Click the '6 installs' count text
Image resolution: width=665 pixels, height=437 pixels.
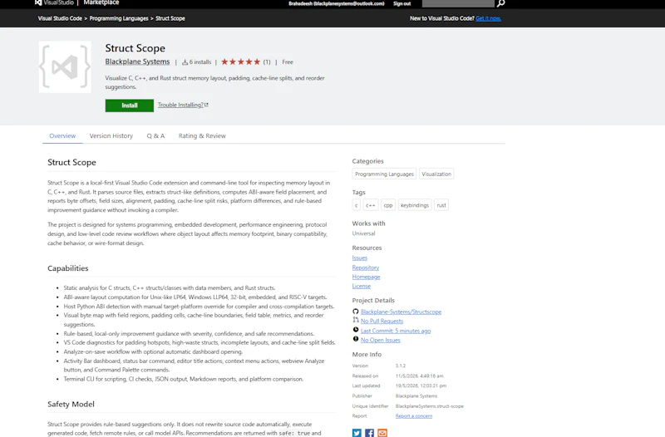pyautogui.click(x=200, y=61)
